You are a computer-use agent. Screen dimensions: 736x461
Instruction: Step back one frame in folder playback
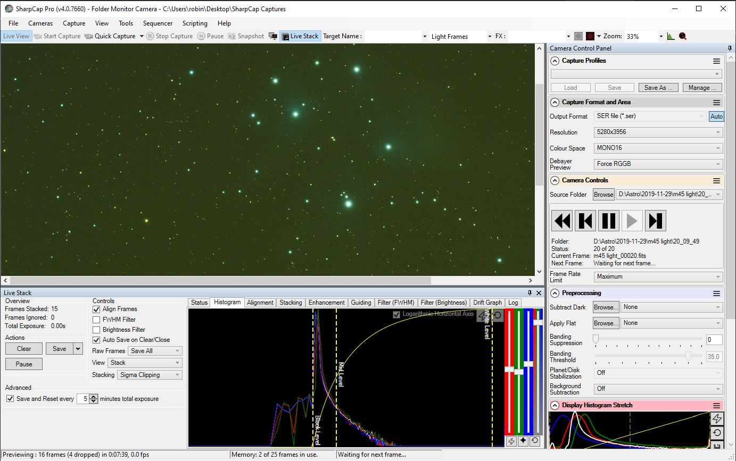pyautogui.click(x=585, y=221)
